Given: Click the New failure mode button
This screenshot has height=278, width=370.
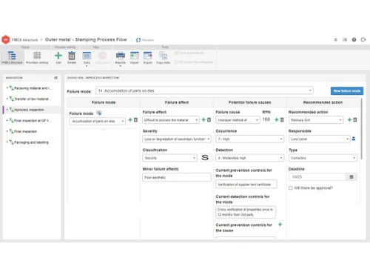Looking at the screenshot, I should click(x=347, y=90).
